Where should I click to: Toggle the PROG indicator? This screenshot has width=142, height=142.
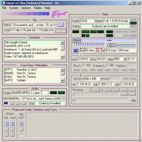76,70
